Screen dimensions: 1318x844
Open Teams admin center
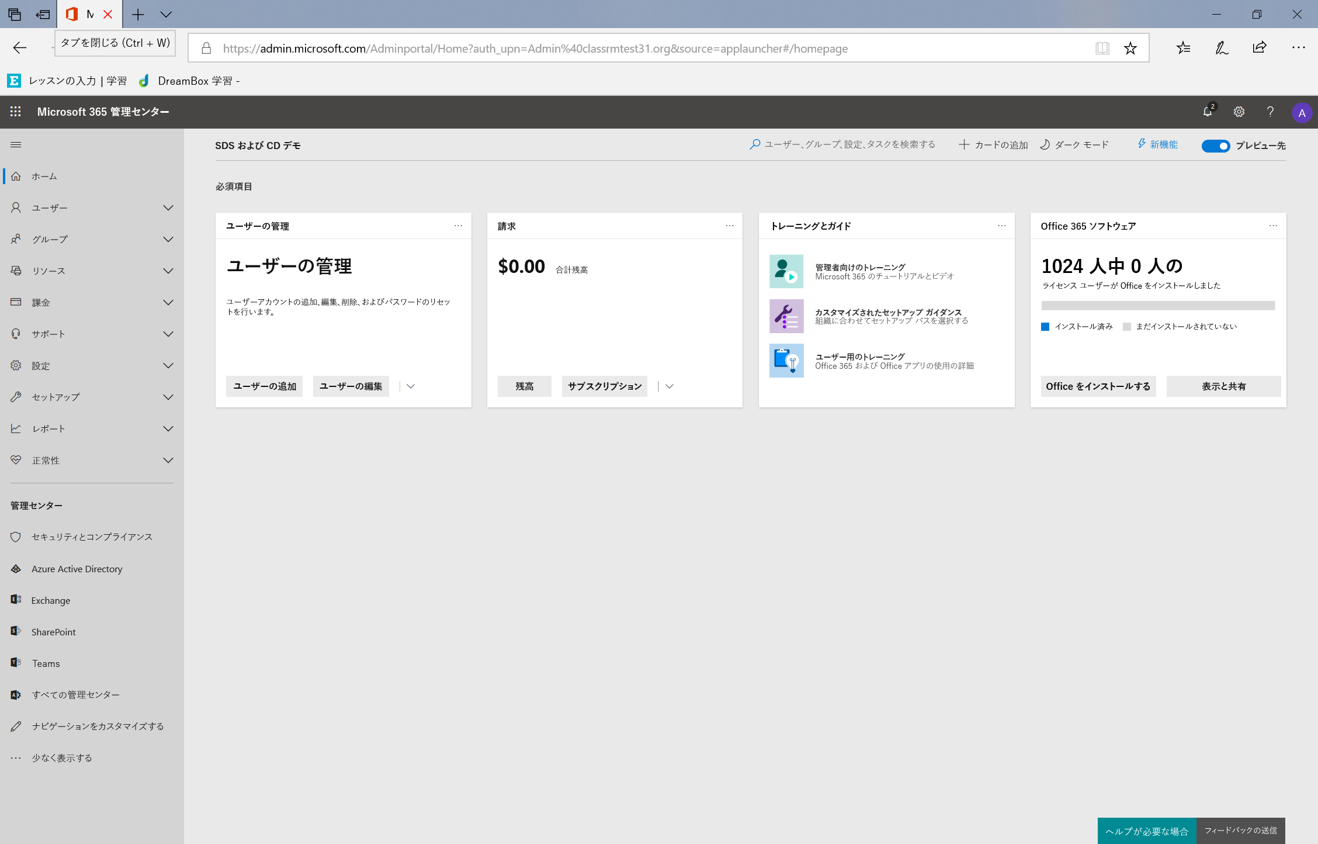(x=45, y=662)
